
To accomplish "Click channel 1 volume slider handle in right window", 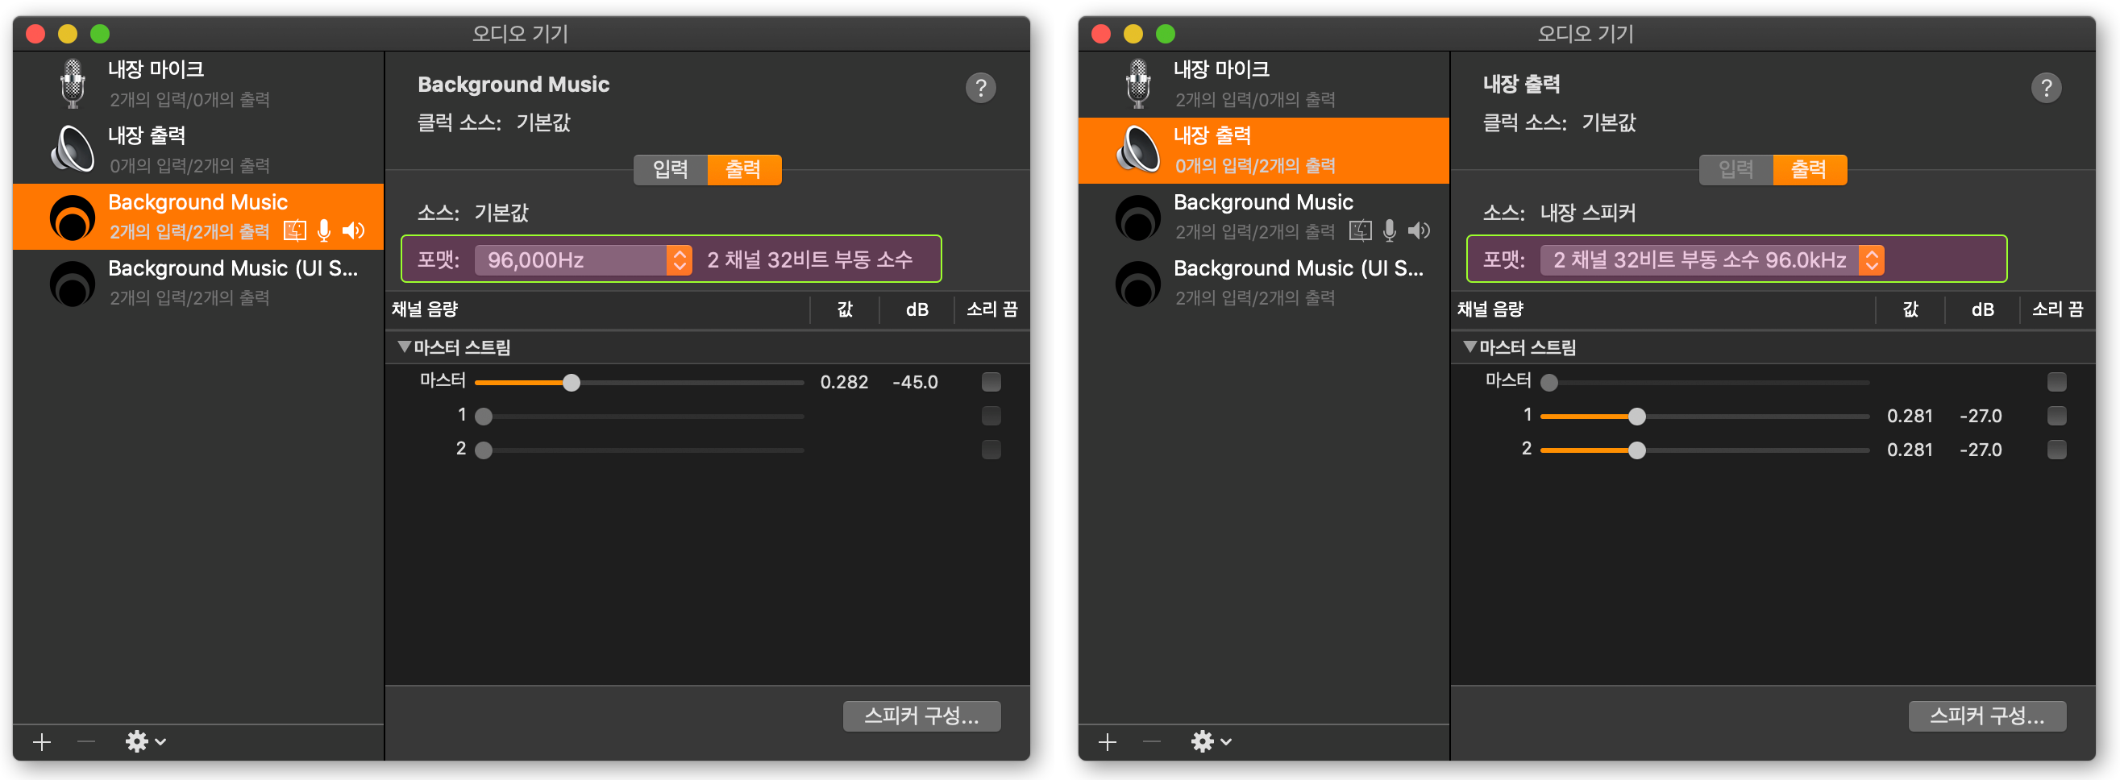I will 1637,417.
